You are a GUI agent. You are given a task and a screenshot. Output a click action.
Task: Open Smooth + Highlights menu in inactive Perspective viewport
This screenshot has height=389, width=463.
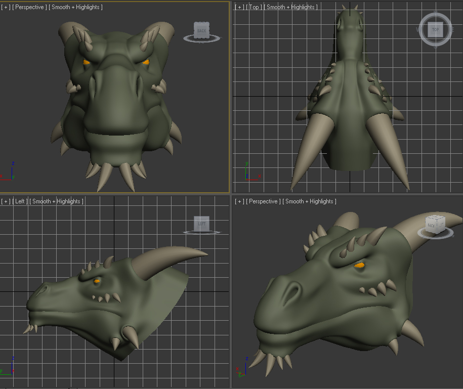[310, 201]
